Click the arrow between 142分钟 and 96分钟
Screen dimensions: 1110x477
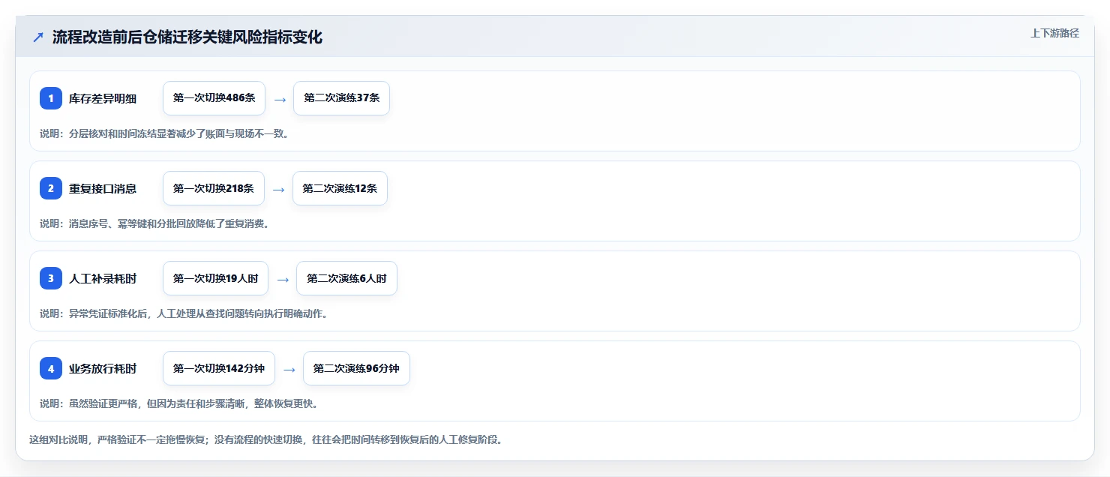point(289,369)
